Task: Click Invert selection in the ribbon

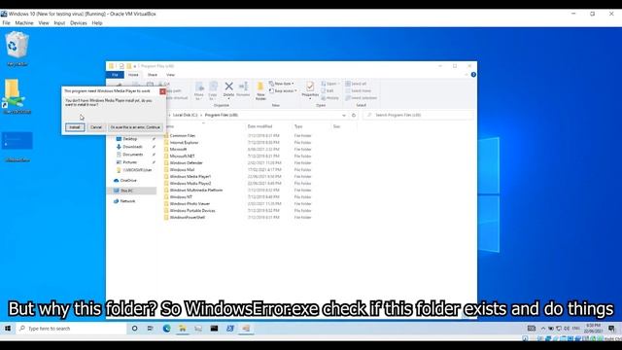Action: (361, 98)
